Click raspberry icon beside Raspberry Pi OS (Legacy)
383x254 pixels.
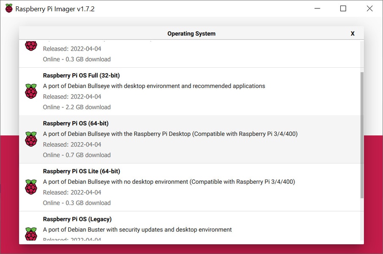(x=31, y=234)
